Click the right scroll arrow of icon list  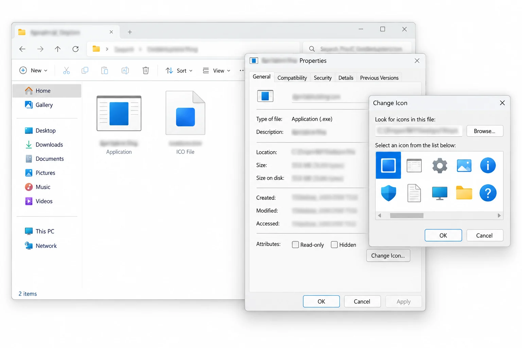[x=499, y=215]
